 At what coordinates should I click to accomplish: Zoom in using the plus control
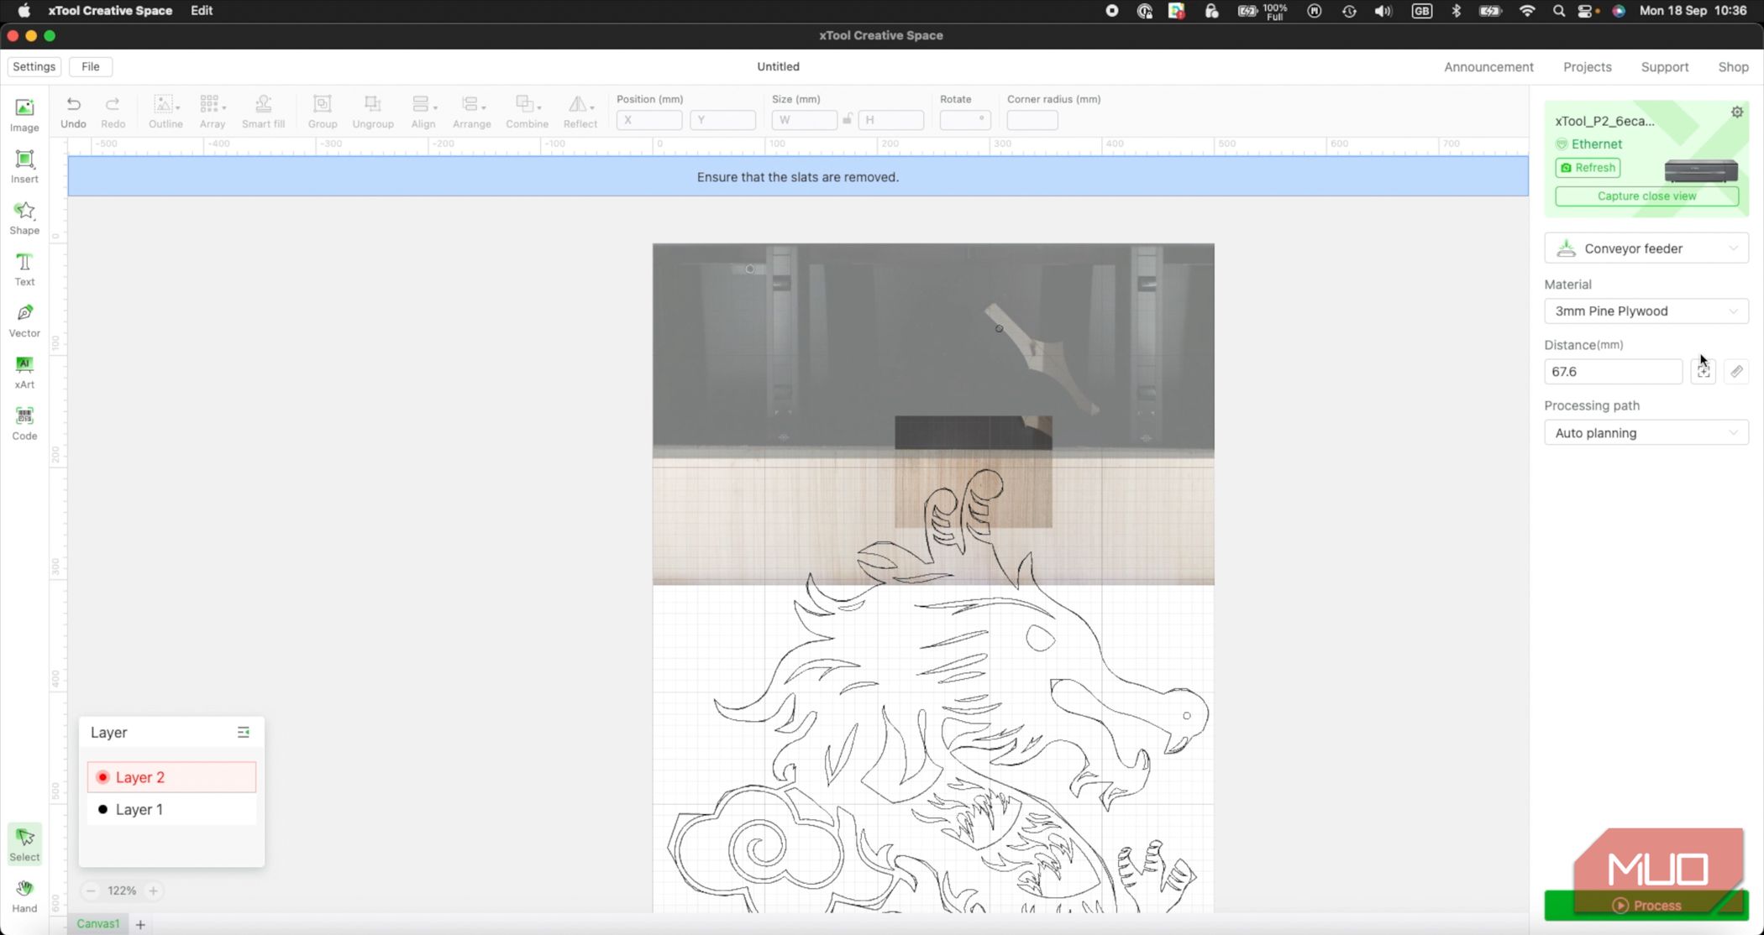tap(154, 891)
